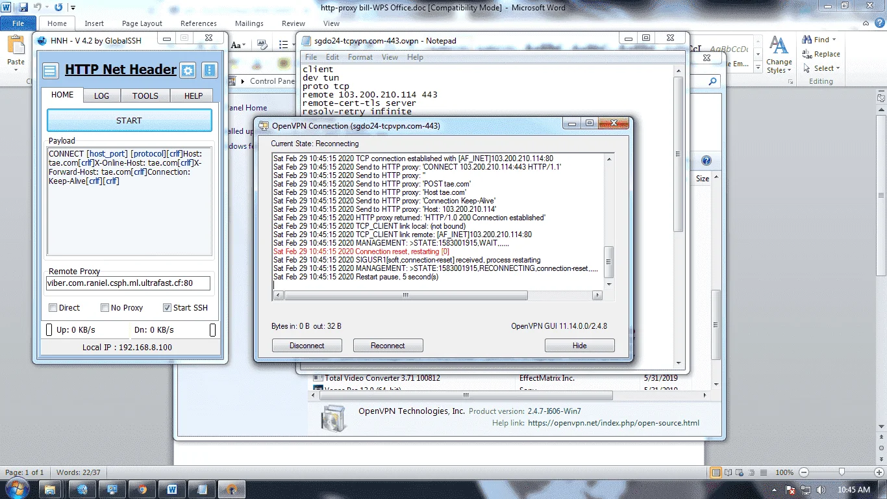Click the network tray icon
This screenshot has width=887, height=499.
pyautogui.click(x=806, y=490)
